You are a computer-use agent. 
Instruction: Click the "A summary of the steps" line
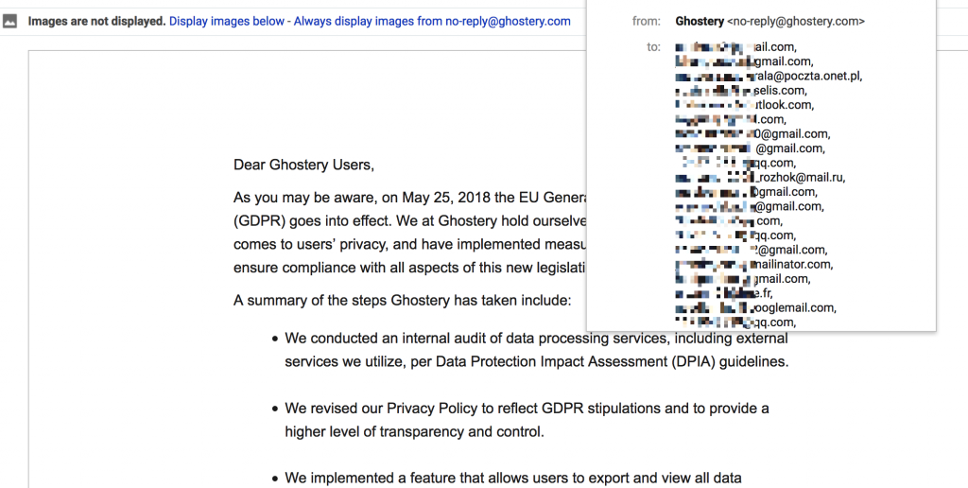tap(402, 301)
